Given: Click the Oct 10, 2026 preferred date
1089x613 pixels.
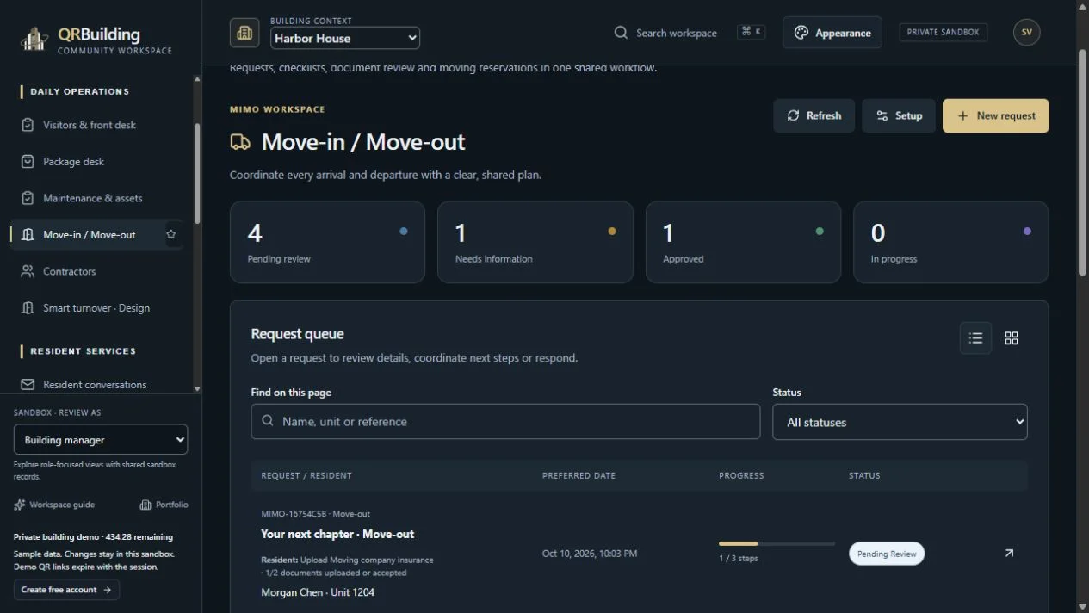Looking at the screenshot, I should tap(590, 554).
